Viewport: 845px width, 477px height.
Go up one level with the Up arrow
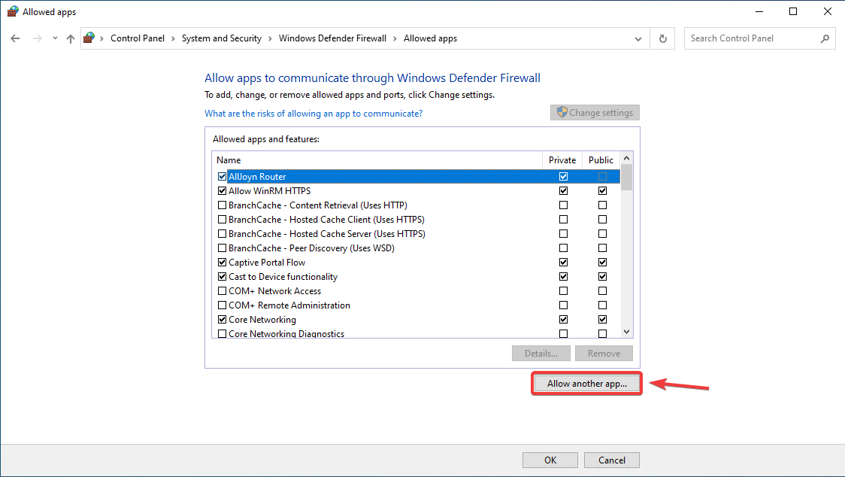coord(71,38)
